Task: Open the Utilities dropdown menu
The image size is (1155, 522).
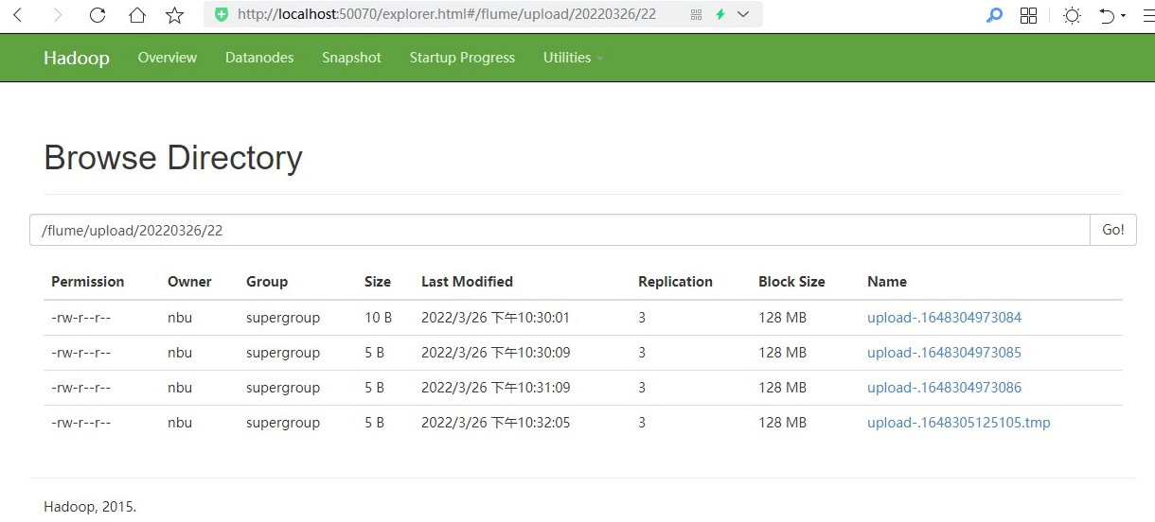Action: (573, 58)
